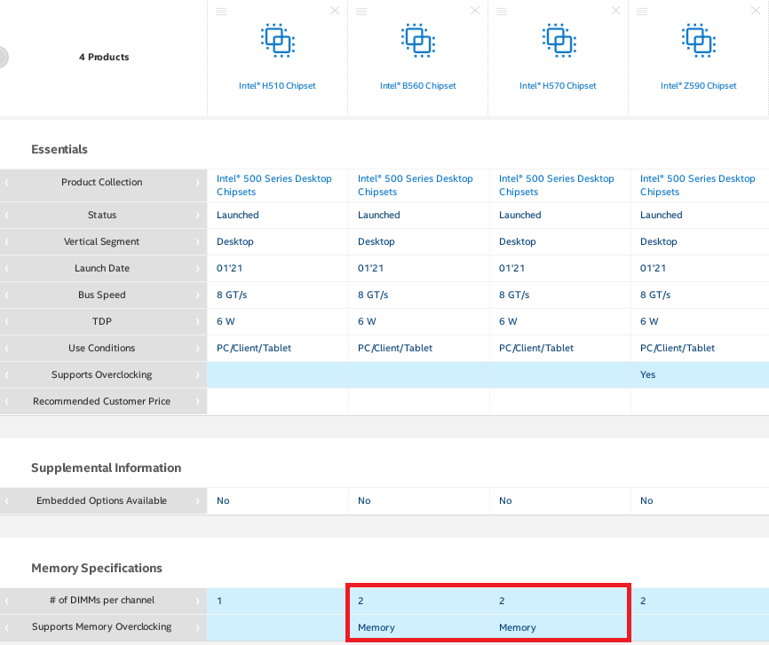769x645 pixels.
Task: Click the '4 Products' count label
Action: 104,57
